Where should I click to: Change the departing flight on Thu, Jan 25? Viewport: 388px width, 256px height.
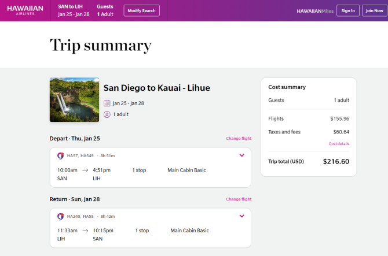tap(239, 139)
